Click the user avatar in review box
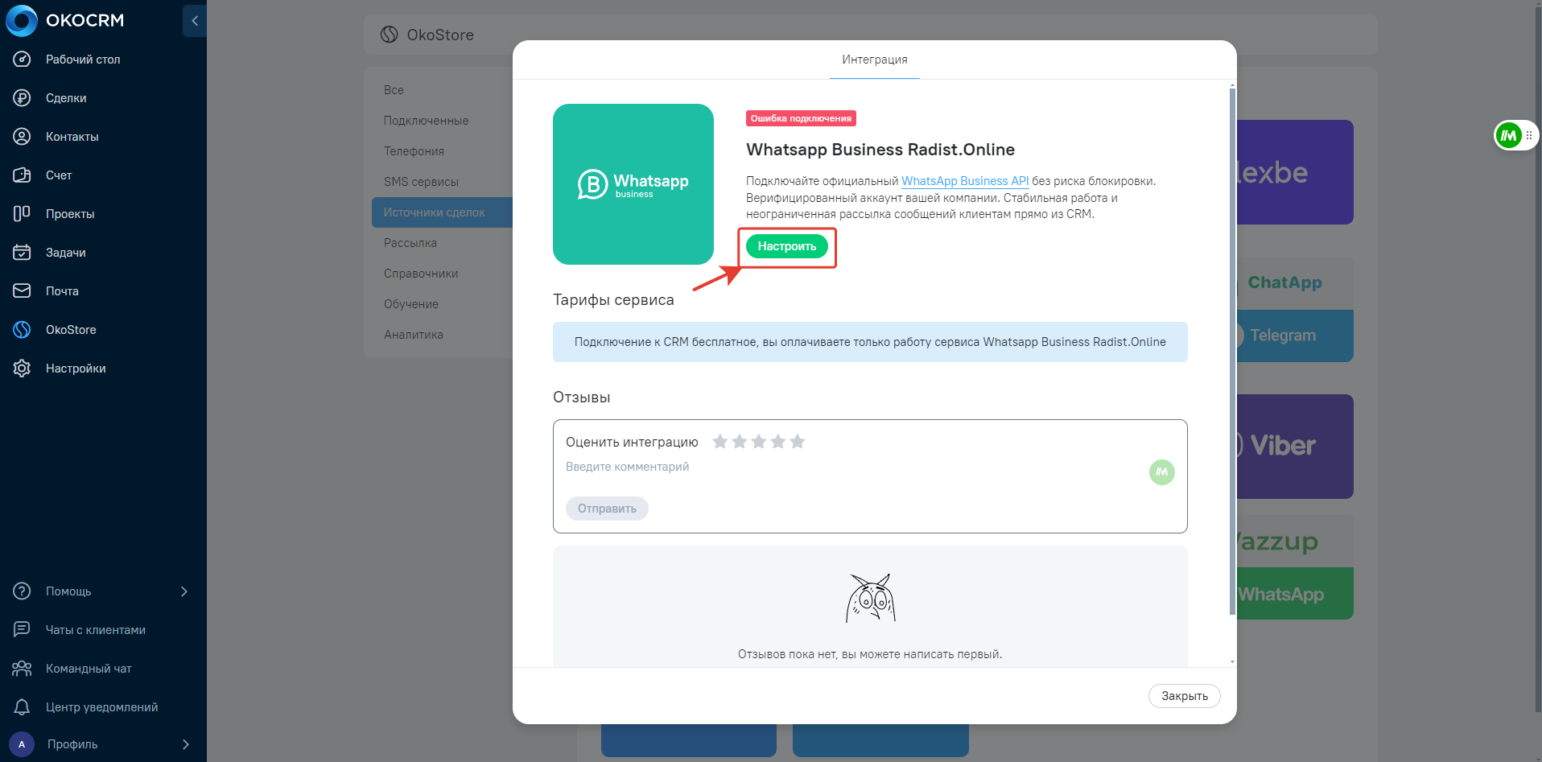1542x762 pixels. pos(1162,472)
